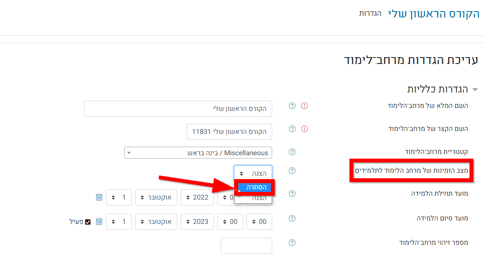Open the start date month dropdown אוקטובר

click(x=156, y=197)
